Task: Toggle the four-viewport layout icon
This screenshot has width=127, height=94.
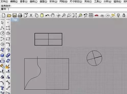Action: 91,15
